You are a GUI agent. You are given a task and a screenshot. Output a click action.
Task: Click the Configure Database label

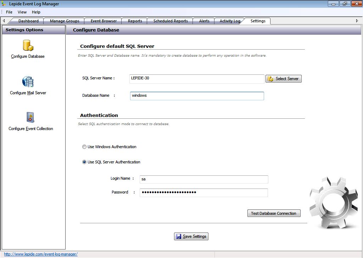28,56
